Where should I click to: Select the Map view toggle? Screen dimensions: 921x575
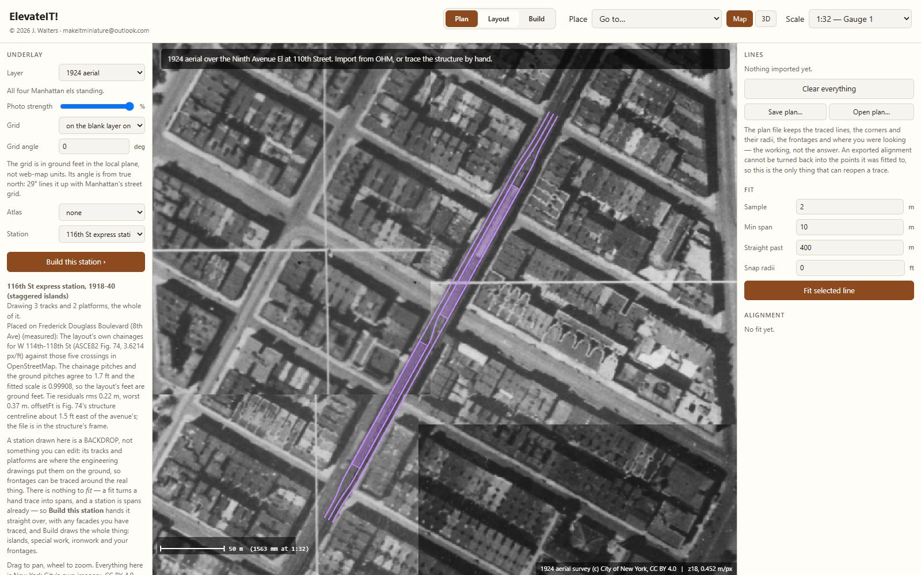pyautogui.click(x=740, y=19)
